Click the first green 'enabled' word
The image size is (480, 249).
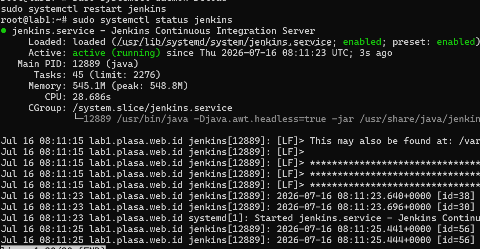click(x=362, y=42)
